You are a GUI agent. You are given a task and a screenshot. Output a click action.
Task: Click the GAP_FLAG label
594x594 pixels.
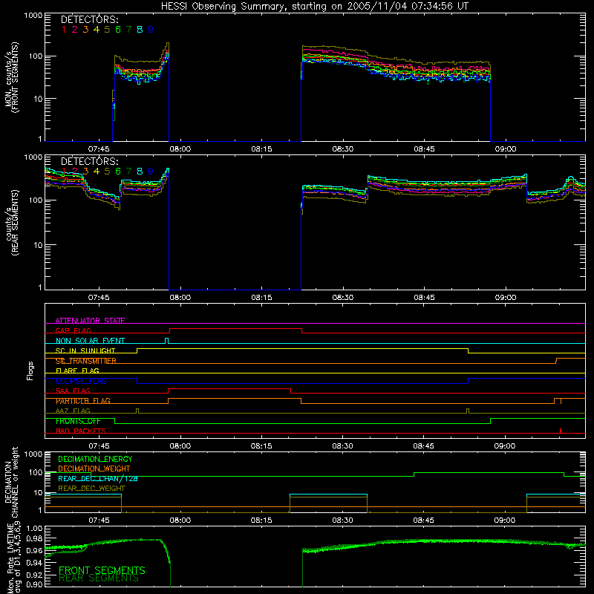click(73, 330)
